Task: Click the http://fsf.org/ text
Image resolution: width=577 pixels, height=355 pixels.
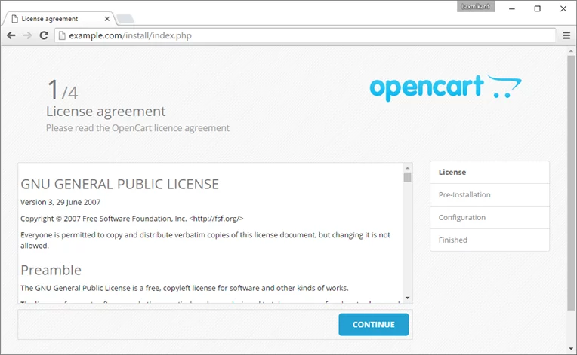Action: click(x=216, y=219)
